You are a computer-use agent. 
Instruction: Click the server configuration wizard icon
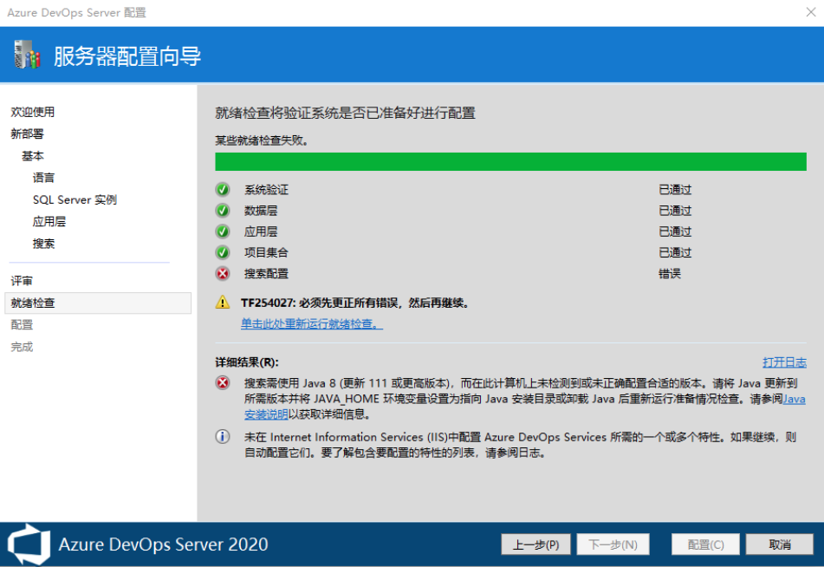point(28,55)
